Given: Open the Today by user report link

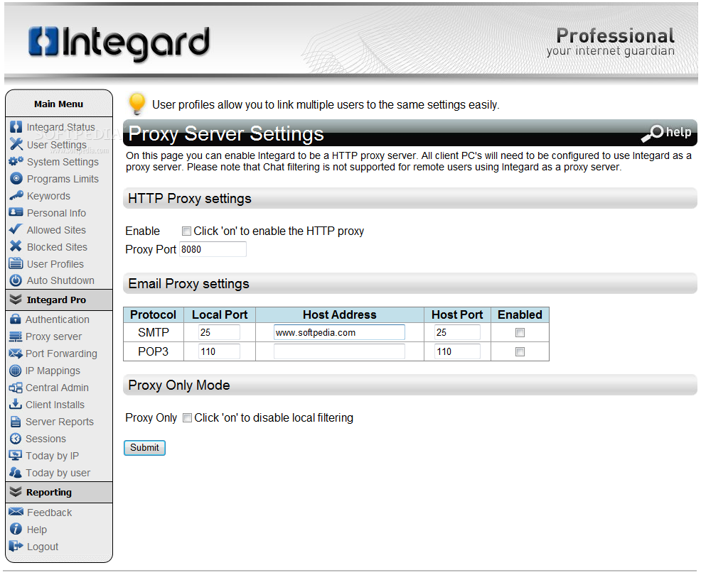Looking at the screenshot, I should (58, 473).
